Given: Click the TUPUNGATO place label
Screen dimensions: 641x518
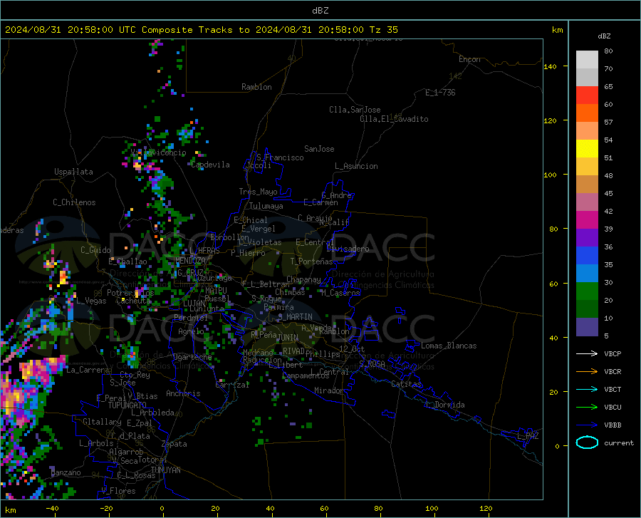Looking at the screenshot, I should click(x=127, y=405).
